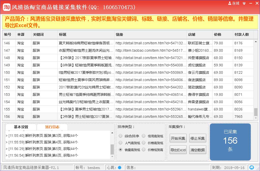Screen dimensions: 260x171
Task: Click payer count 8026
Action: pyautogui.click(x=238, y=109)
